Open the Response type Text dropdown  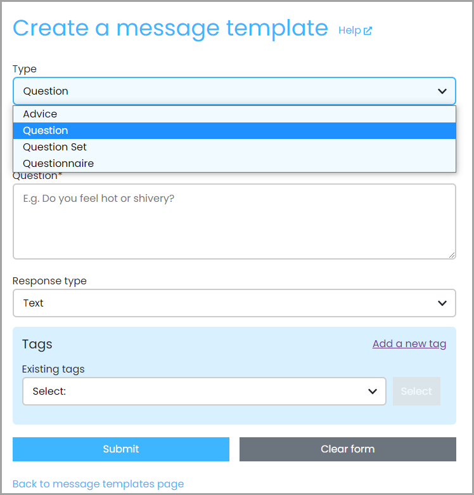pos(234,303)
